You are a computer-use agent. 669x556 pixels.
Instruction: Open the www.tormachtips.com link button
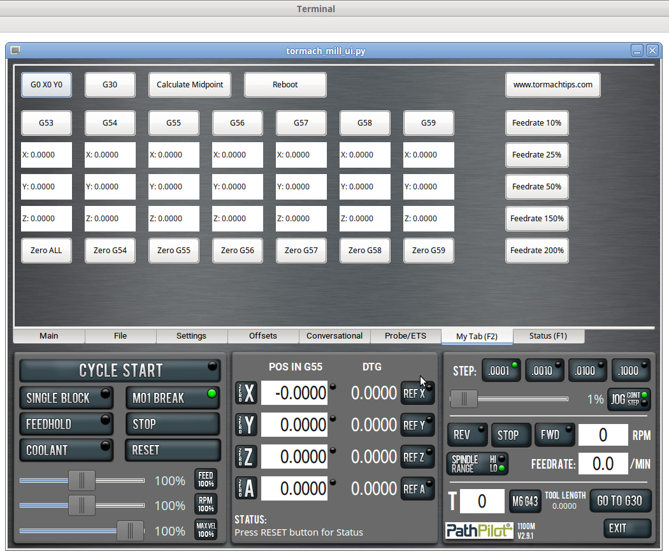(552, 84)
